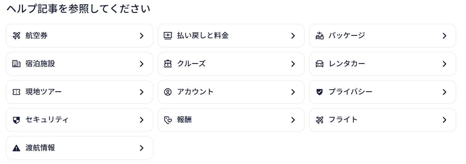
Task: Open the レンタカー help articles
Action: pyautogui.click(x=445, y=64)
